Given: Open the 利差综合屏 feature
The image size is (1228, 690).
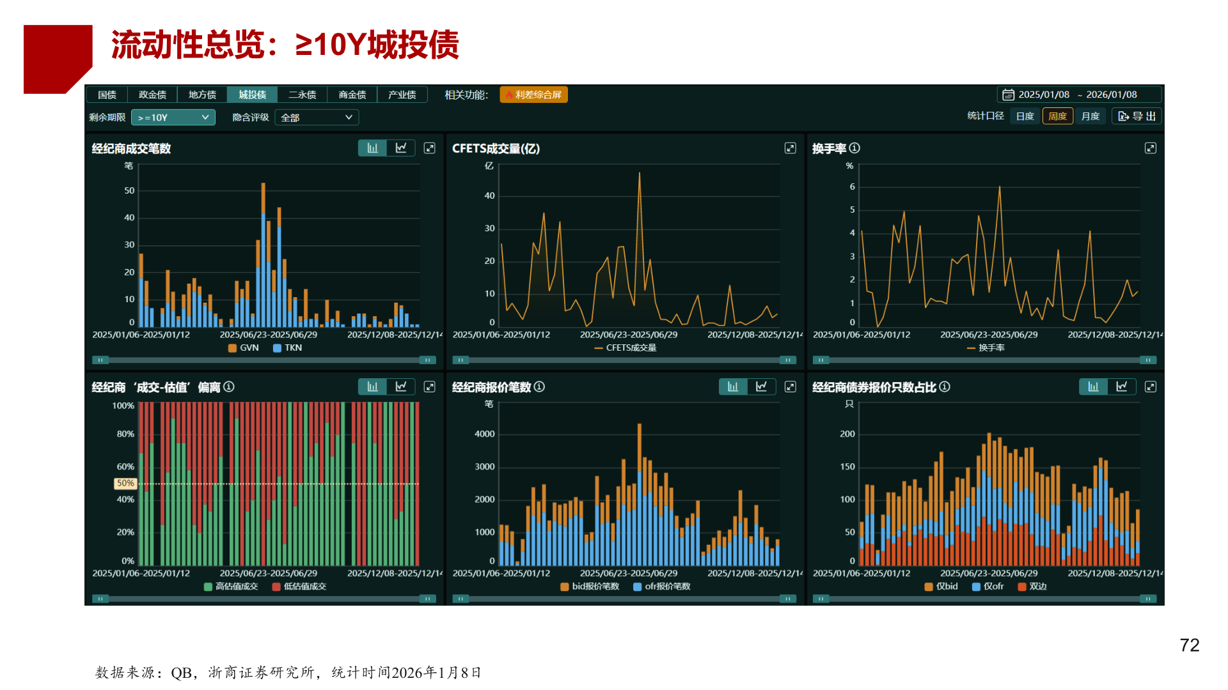Looking at the screenshot, I should point(534,94).
